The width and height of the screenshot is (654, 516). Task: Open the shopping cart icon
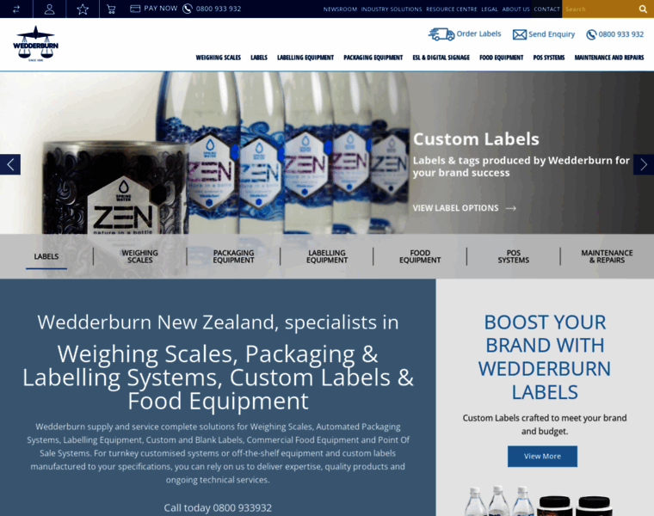pyautogui.click(x=111, y=9)
